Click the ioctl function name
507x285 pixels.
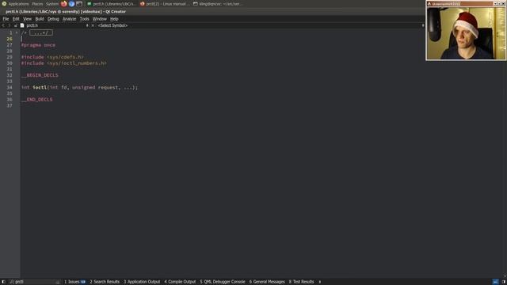click(40, 88)
